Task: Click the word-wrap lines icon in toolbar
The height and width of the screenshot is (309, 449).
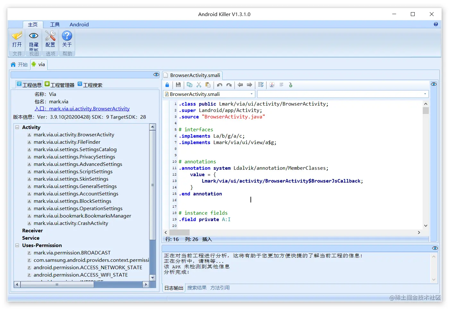Action: [261, 85]
